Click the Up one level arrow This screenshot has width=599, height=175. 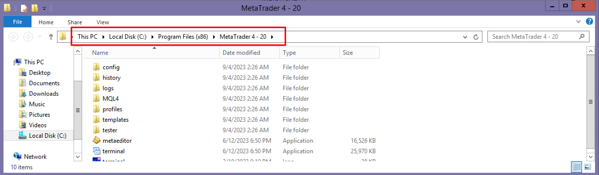(x=51, y=37)
